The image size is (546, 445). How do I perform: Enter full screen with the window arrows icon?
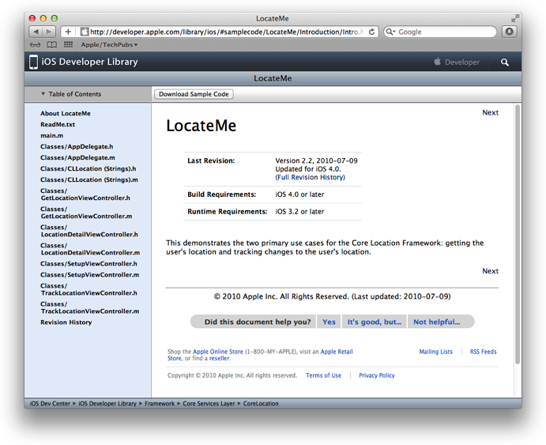pyautogui.click(x=515, y=18)
